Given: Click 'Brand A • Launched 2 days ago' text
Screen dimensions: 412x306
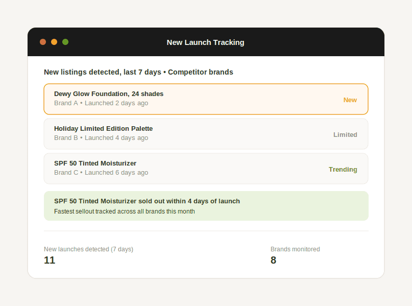Looking at the screenshot, I should (x=101, y=103).
